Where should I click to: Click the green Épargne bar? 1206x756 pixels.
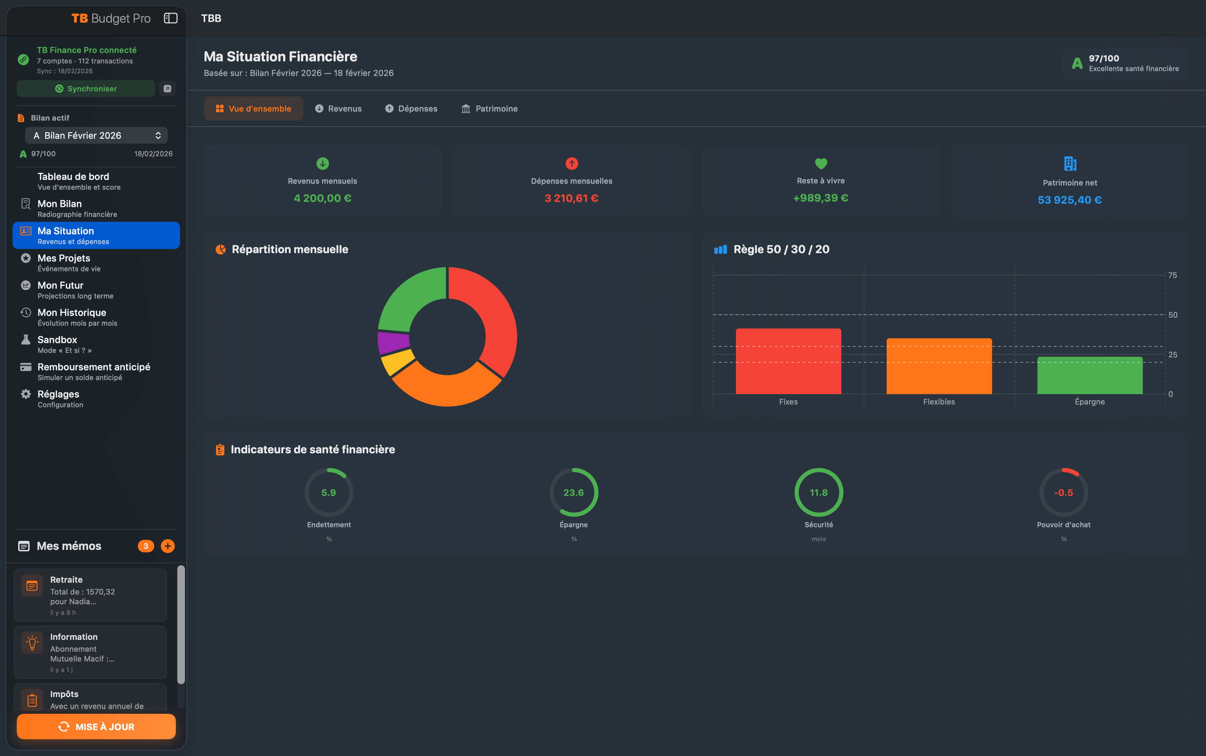(1089, 376)
